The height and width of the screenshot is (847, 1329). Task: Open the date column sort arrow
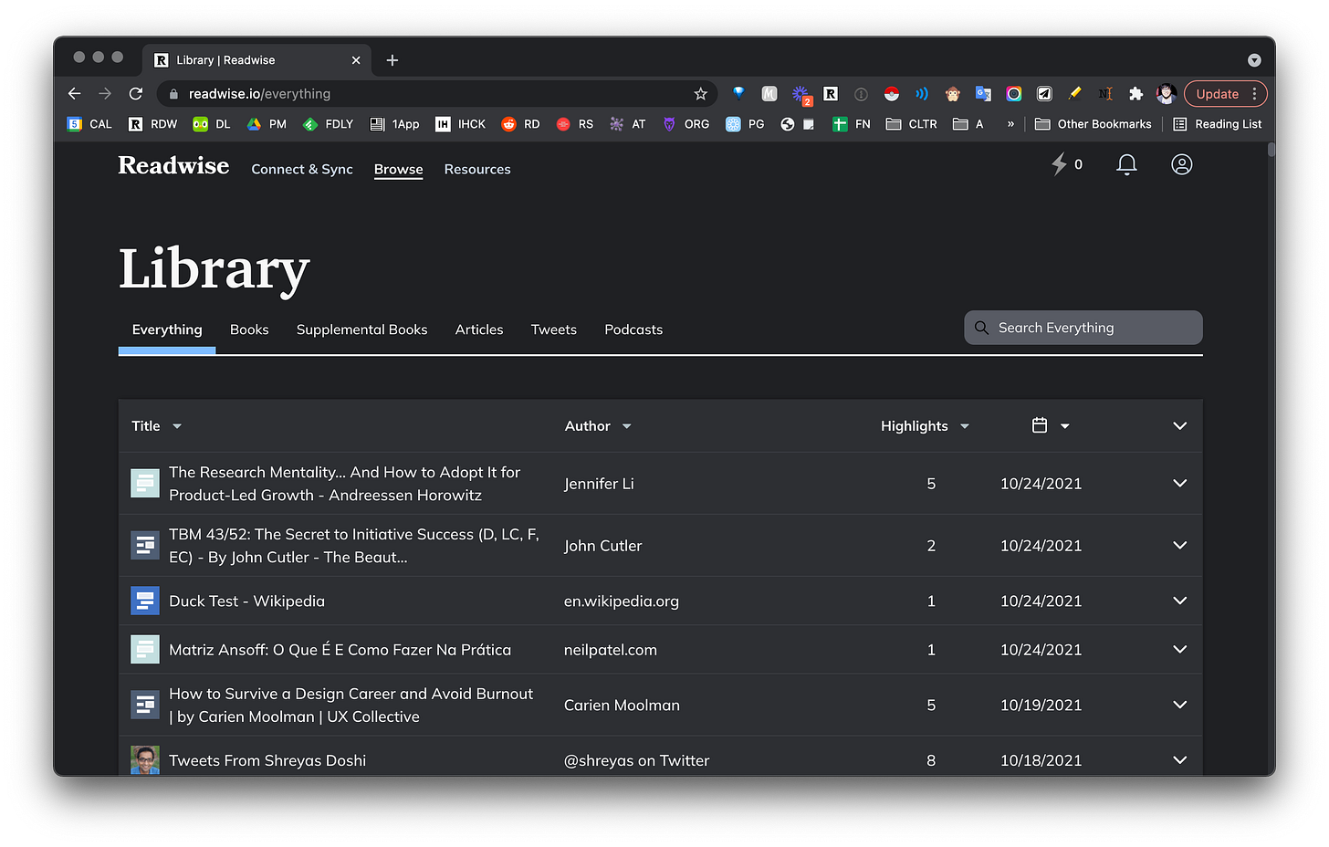pyautogui.click(x=1064, y=426)
